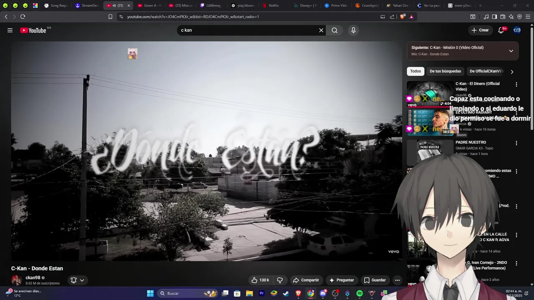Open ckan98 channel avatar
Screen dimensions: 534x300
(x=17, y=280)
